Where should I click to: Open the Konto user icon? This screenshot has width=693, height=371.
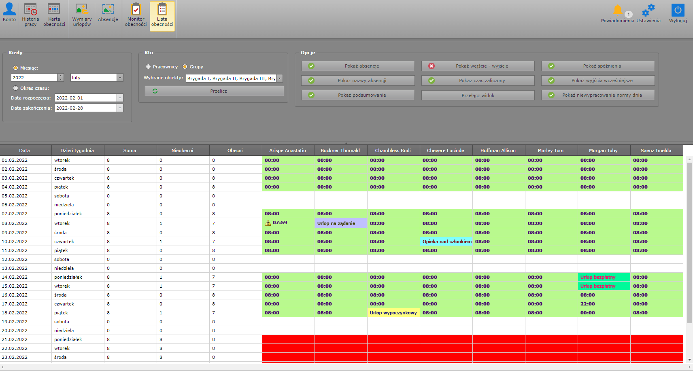pos(9,10)
